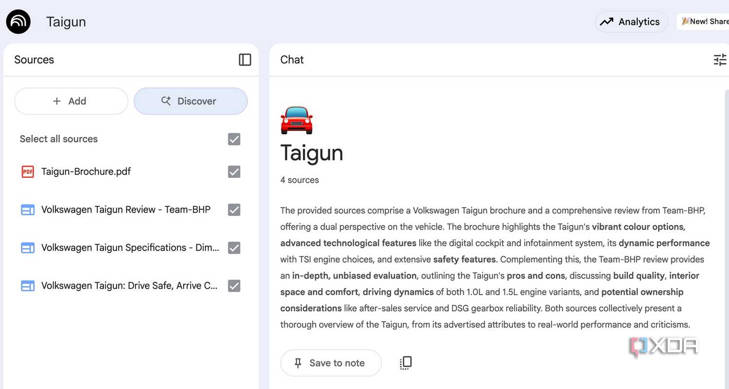Open Volkswagen Taigun: Drive Safe source
Viewport: 729px width, 389px height.
point(129,285)
